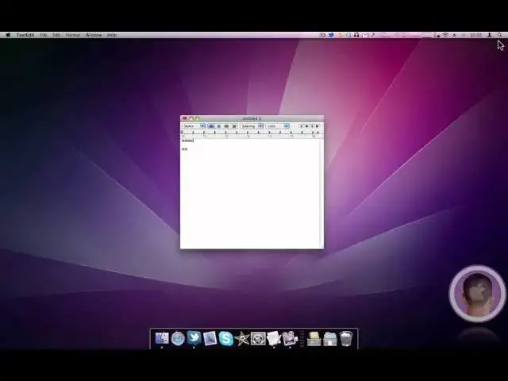Open the Window menu
The height and width of the screenshot is (381, 508).
pos(94,35)
